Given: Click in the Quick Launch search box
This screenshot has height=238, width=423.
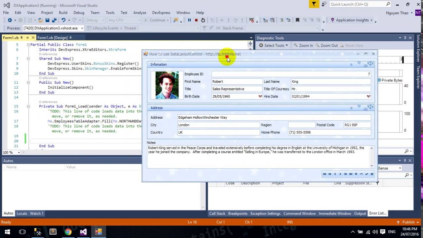Looking at the screenshot, I should pos(357,4).
